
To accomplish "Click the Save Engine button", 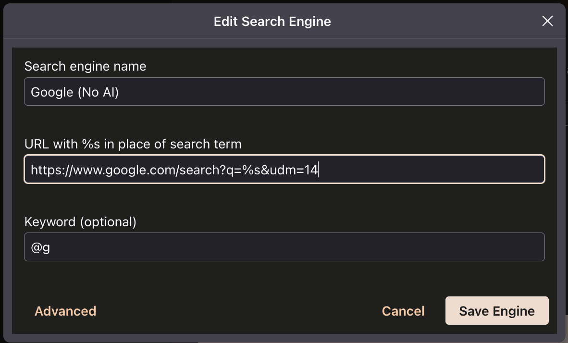I will (x=497, y=311).
